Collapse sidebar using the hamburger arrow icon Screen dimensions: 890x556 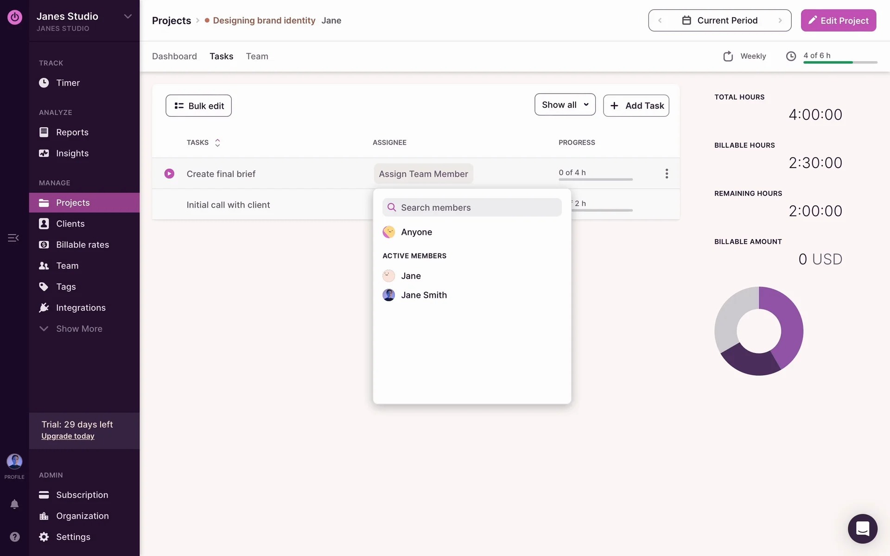13,238
